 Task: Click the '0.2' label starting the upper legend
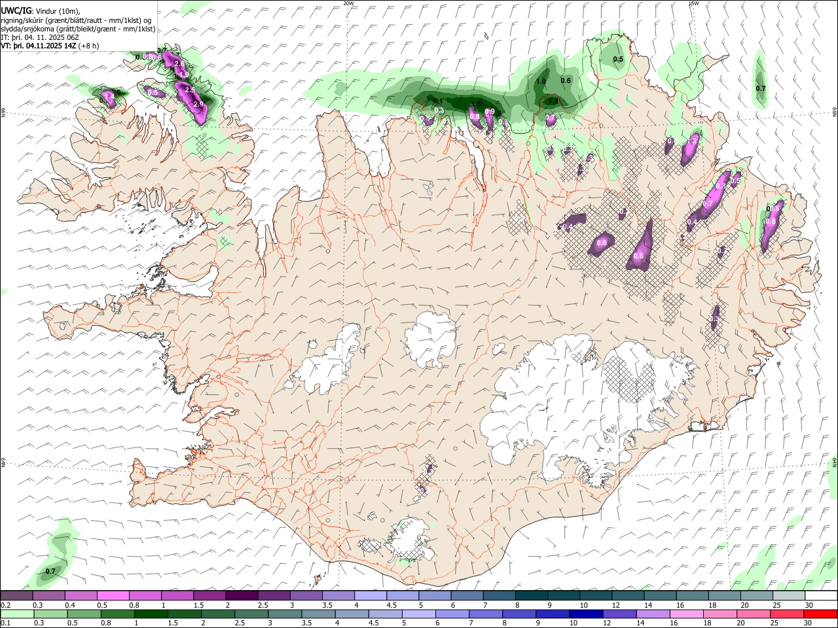6,605
